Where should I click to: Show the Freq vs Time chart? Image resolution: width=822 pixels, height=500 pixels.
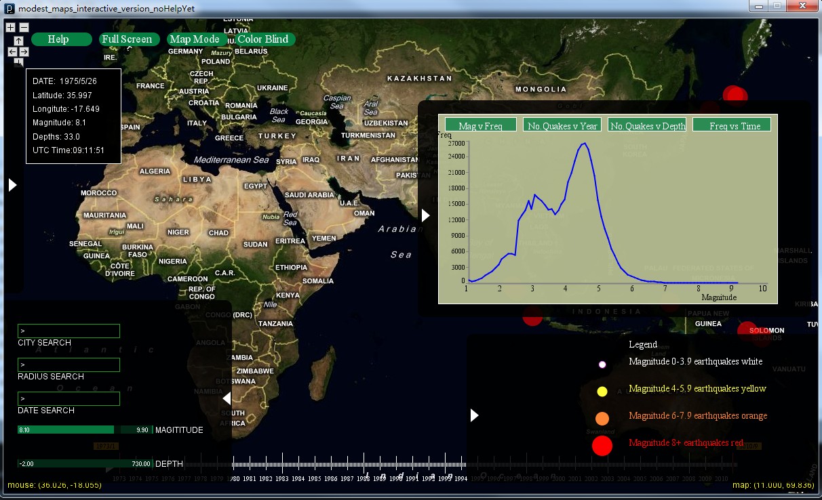(x=732, y=125)
